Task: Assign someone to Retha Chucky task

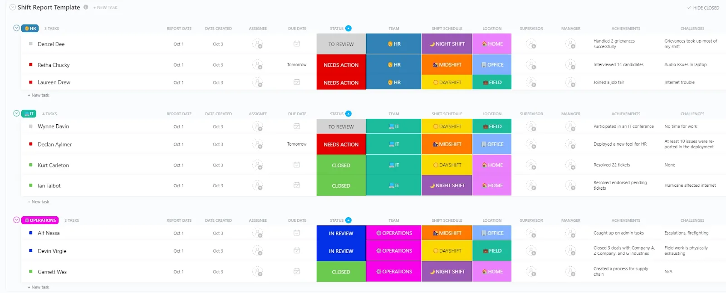Action: point(257,65)
